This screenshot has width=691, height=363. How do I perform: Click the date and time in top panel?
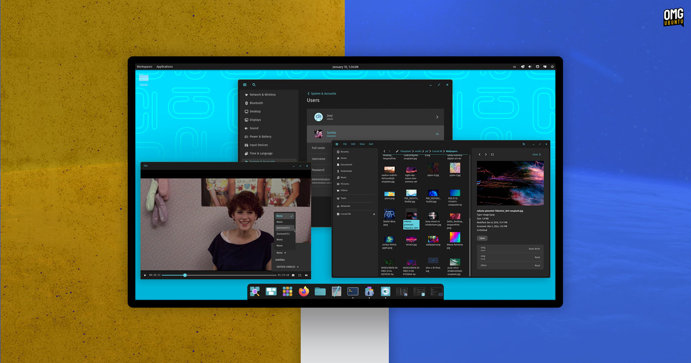tap(345, 67)
